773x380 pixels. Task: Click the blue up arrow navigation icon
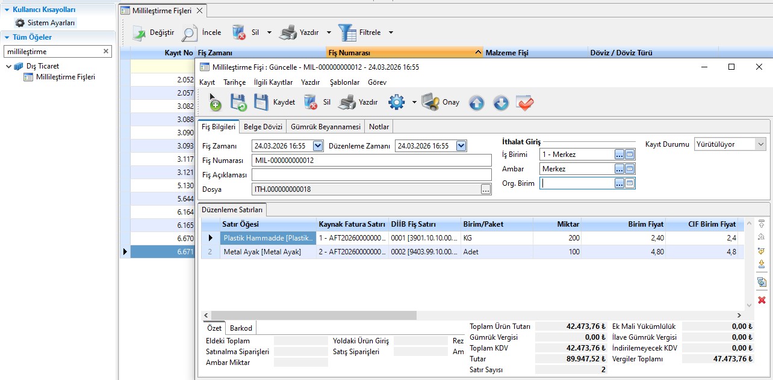coord(476,103)
